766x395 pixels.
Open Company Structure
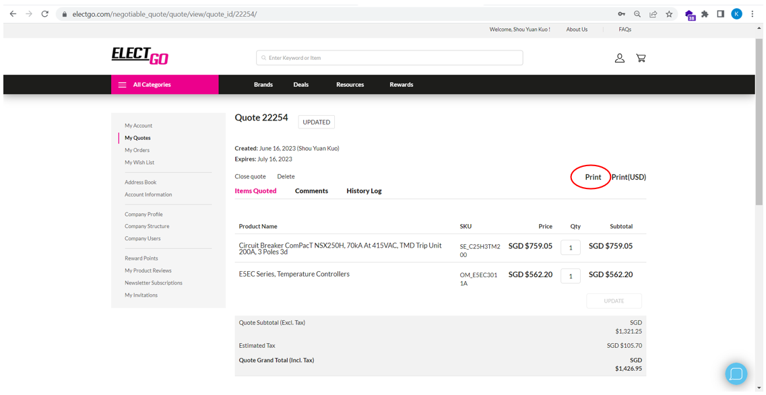click(x=147, y=226)
